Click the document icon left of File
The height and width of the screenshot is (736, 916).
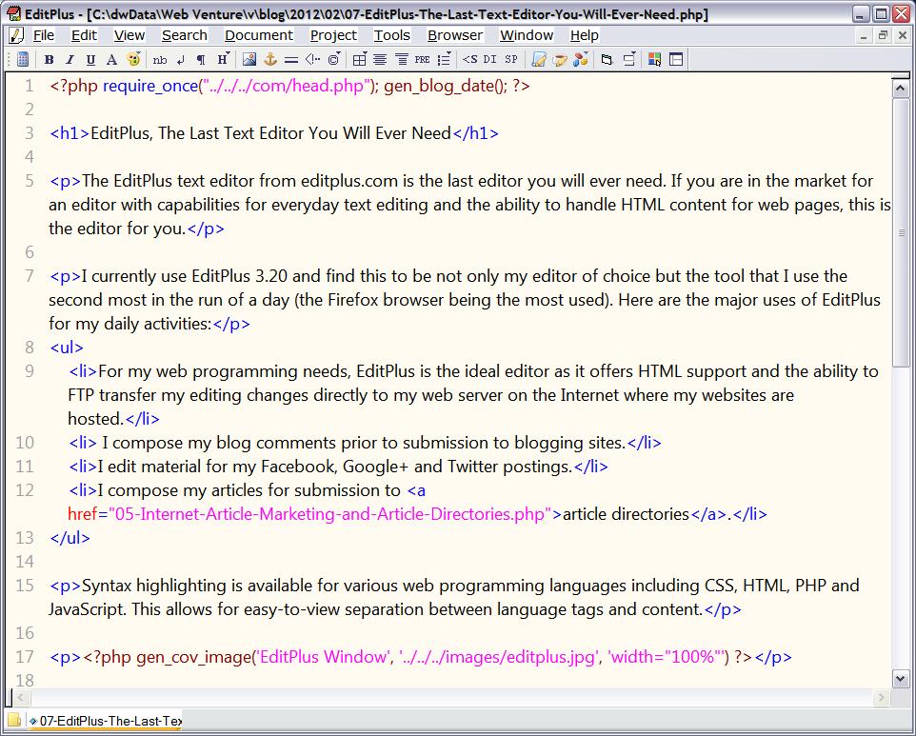[16, 35]
